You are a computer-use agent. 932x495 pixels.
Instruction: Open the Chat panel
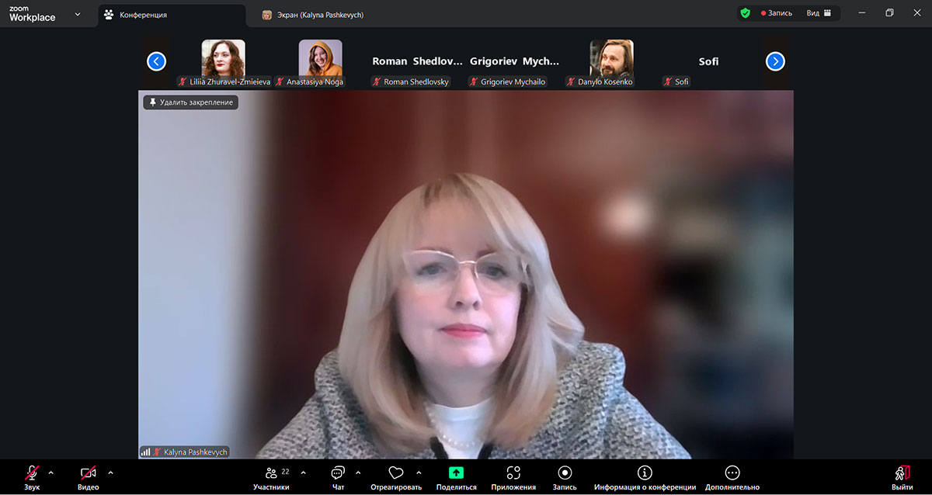tap(338, 473)
